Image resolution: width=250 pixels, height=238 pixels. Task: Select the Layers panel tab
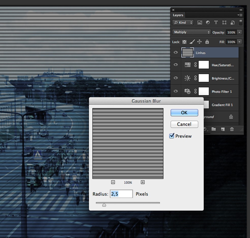(x=178, y=15)
